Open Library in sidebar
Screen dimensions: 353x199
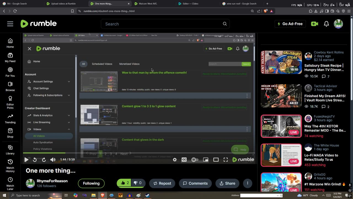coord(10,150)
